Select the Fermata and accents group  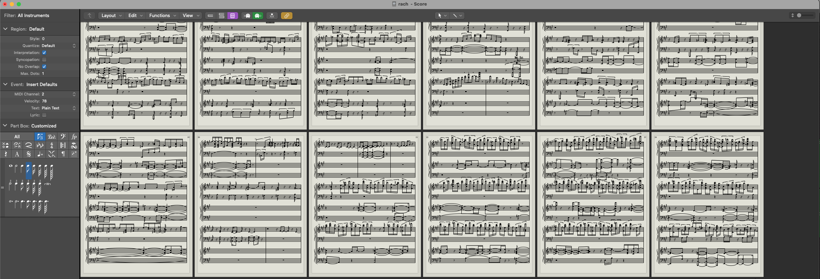click(x=17, y=145)
